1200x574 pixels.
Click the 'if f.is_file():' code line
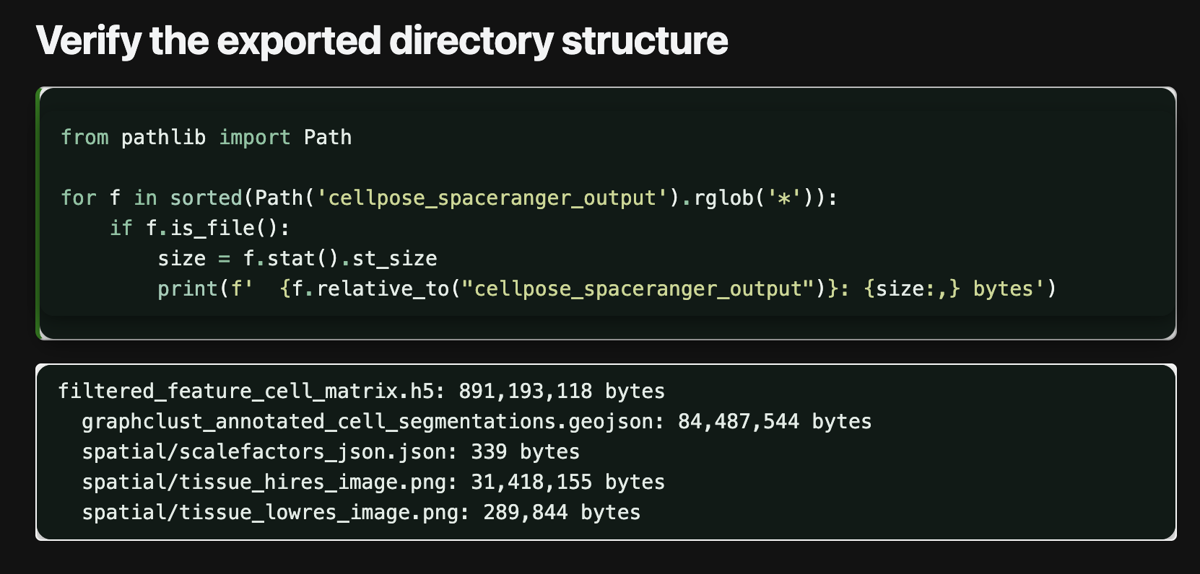tap(200, 228)
